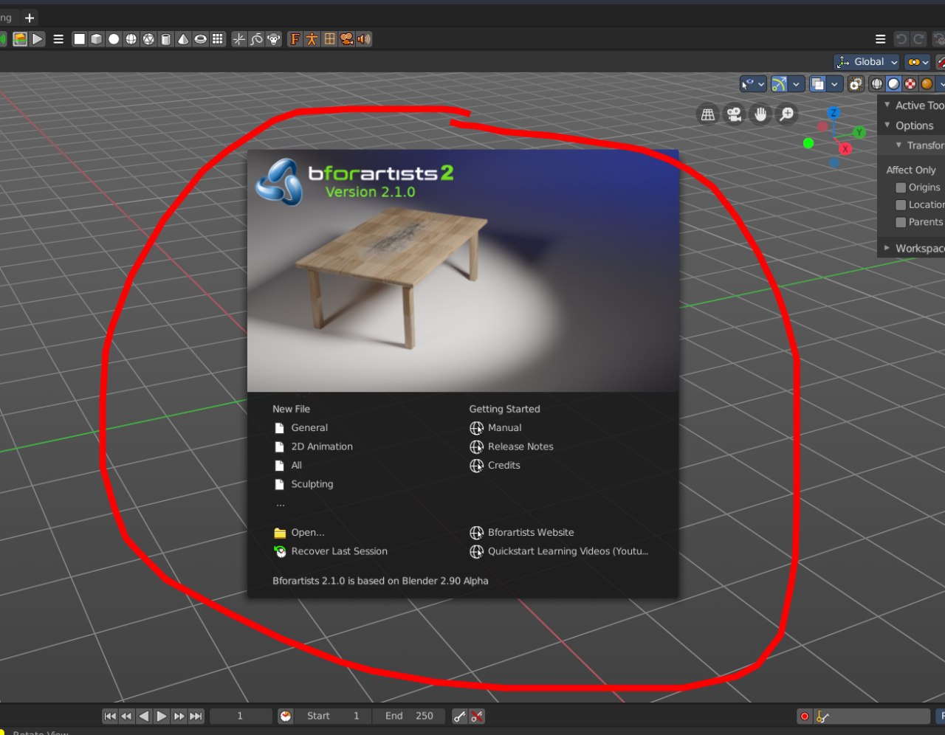Add a Camera object from toolbar

click(347, 39)
